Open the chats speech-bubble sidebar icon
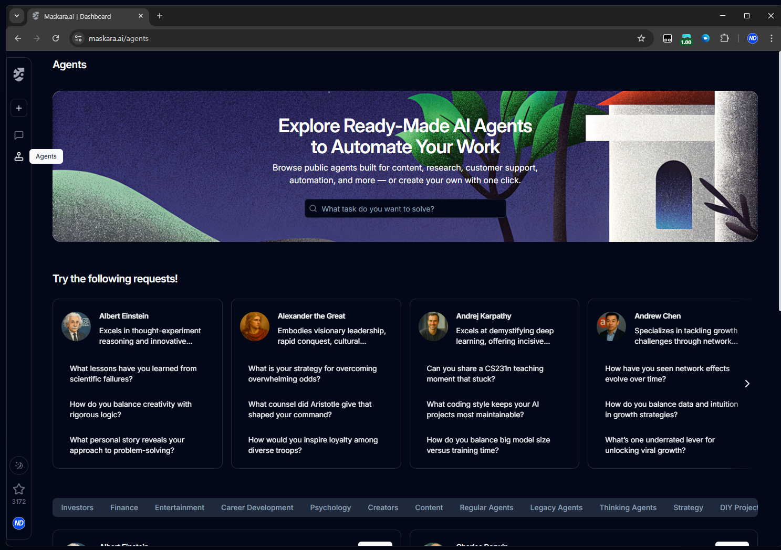This screenshot has height=550, width=781. point(19,135)
